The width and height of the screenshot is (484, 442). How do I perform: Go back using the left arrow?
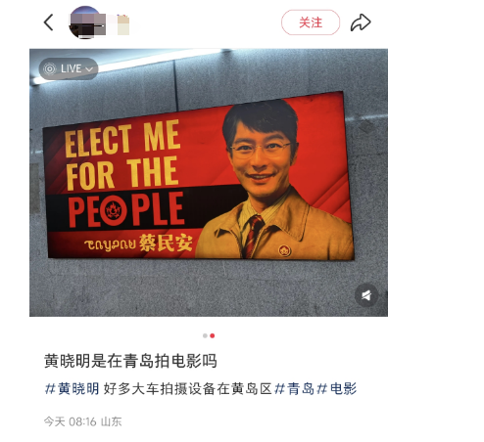click(48, 22)
